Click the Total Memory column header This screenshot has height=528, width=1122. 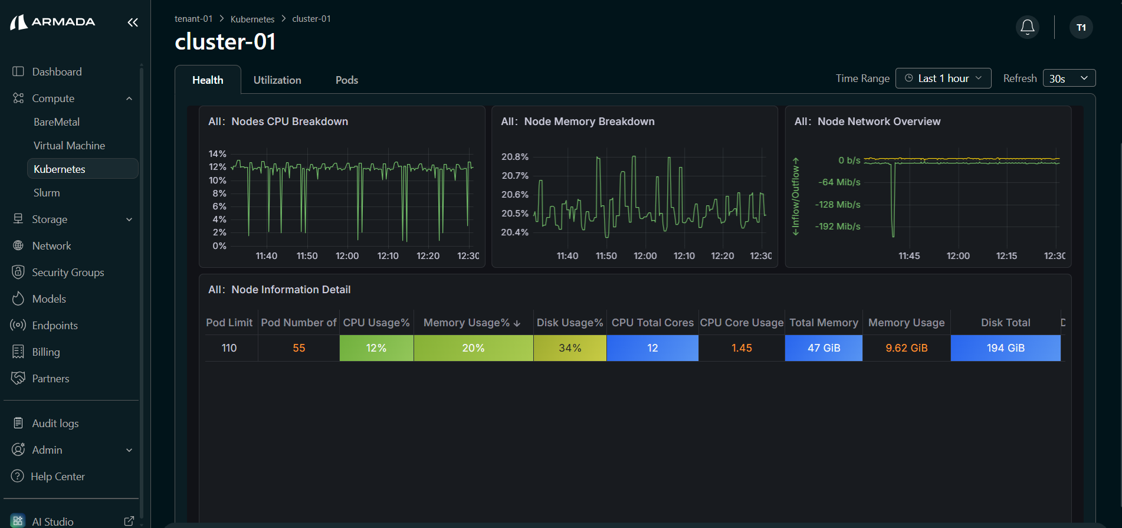coord(824,323)
